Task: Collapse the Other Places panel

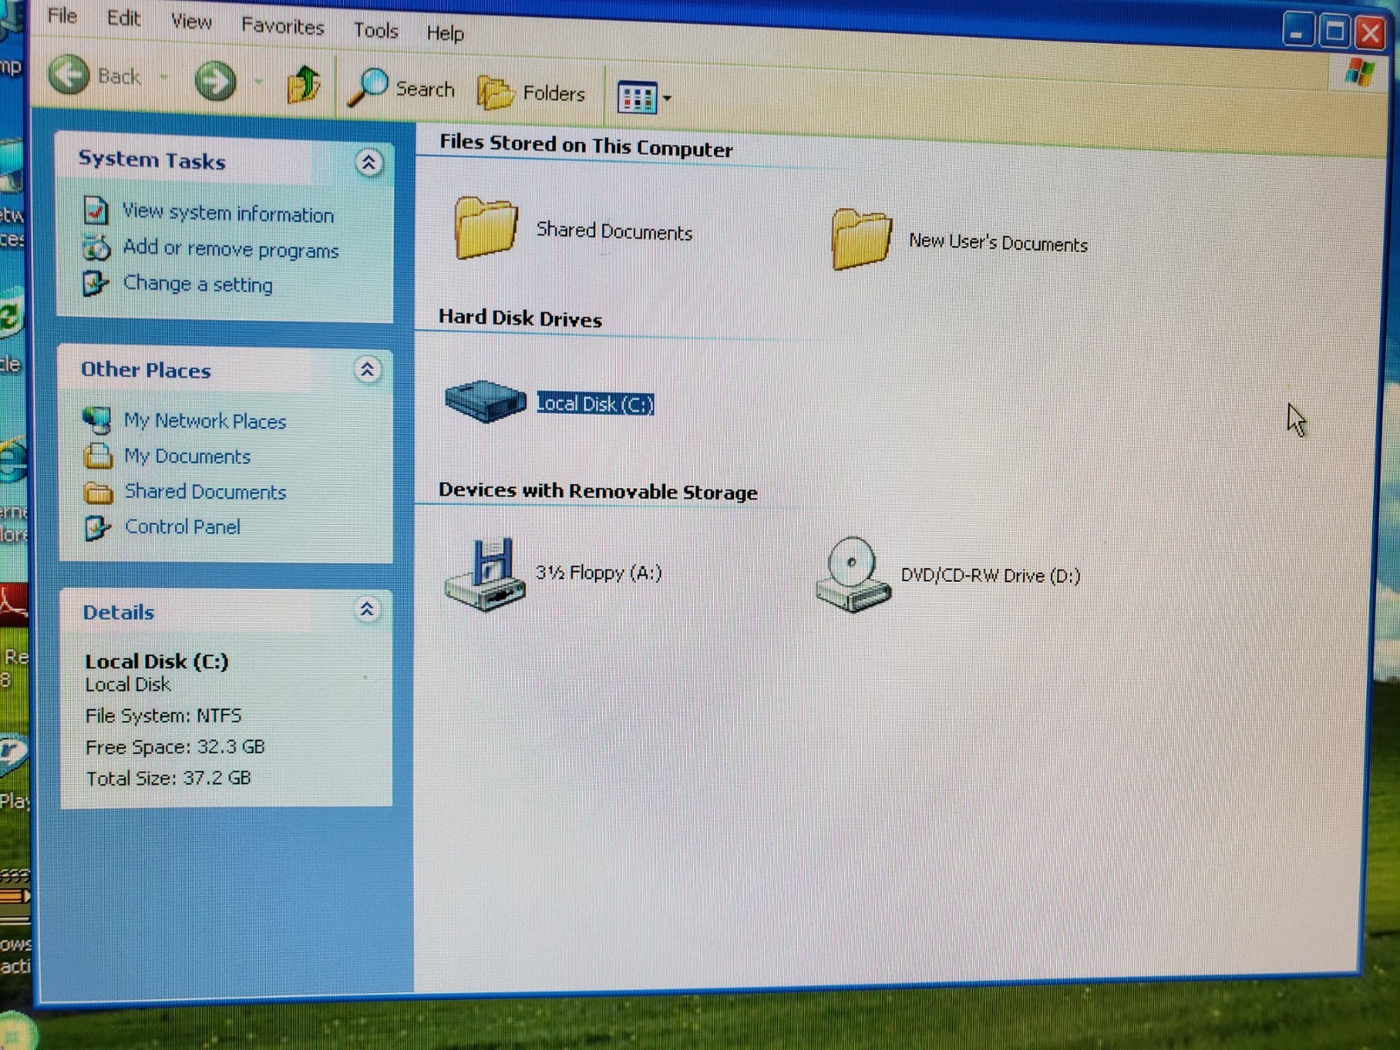Action: pos(367,370)
